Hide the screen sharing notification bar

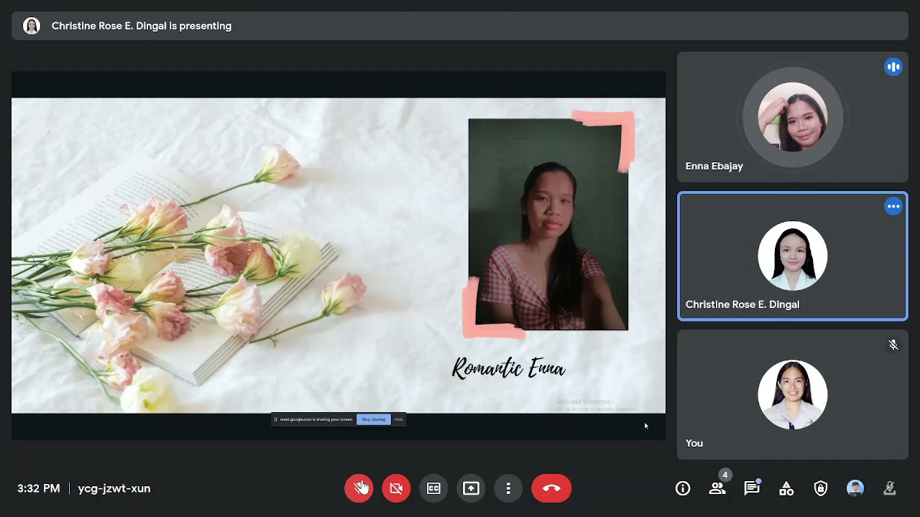coord(398,419)
